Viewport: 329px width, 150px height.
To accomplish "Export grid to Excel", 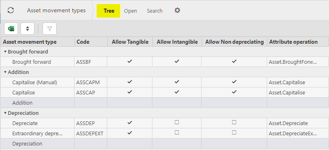I will (x=11, y=29).
